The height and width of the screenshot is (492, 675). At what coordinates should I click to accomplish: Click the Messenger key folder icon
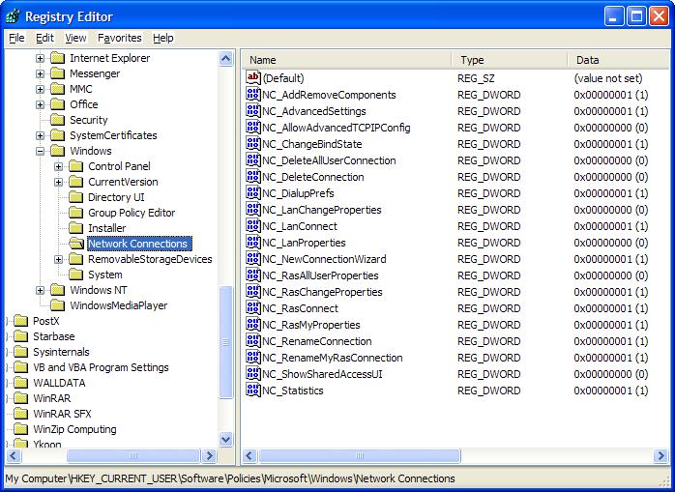point(58,73)
